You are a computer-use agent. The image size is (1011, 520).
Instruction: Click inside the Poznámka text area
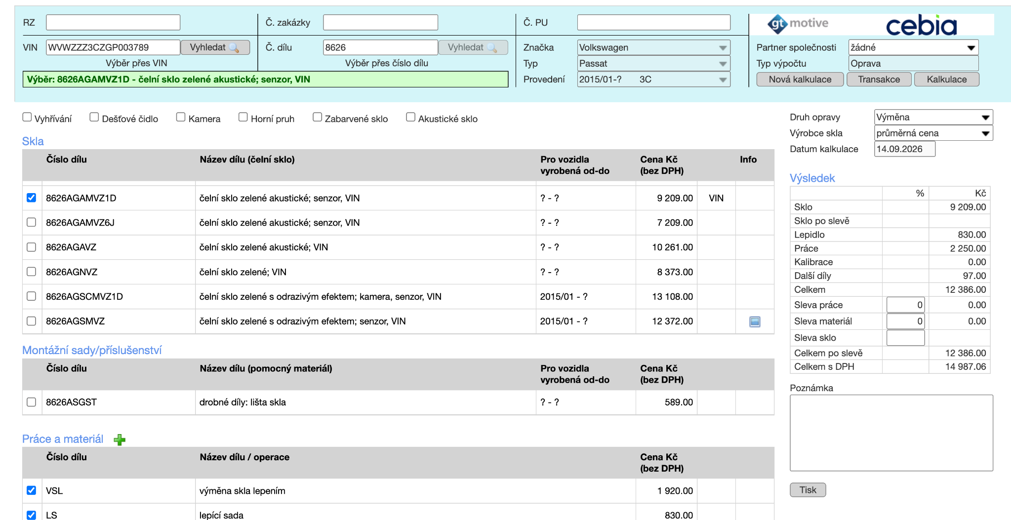[x=891, y=433]
